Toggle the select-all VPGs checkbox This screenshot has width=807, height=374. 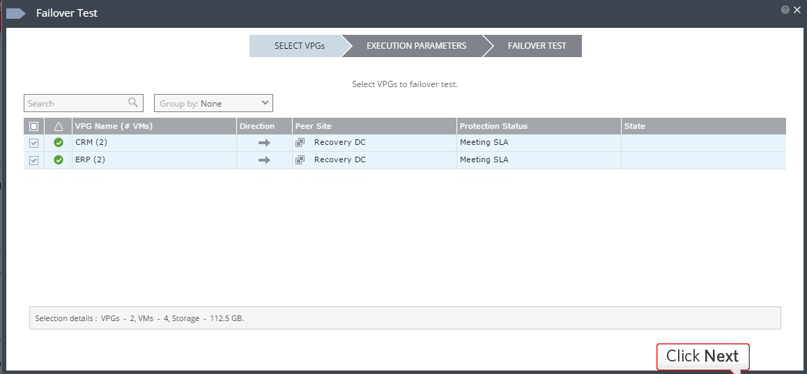point(33,126)
